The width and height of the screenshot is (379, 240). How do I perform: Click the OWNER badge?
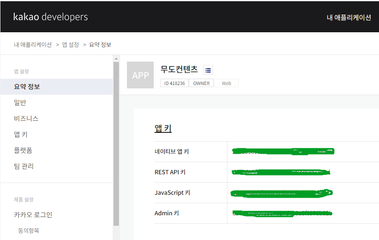point(201,83)
